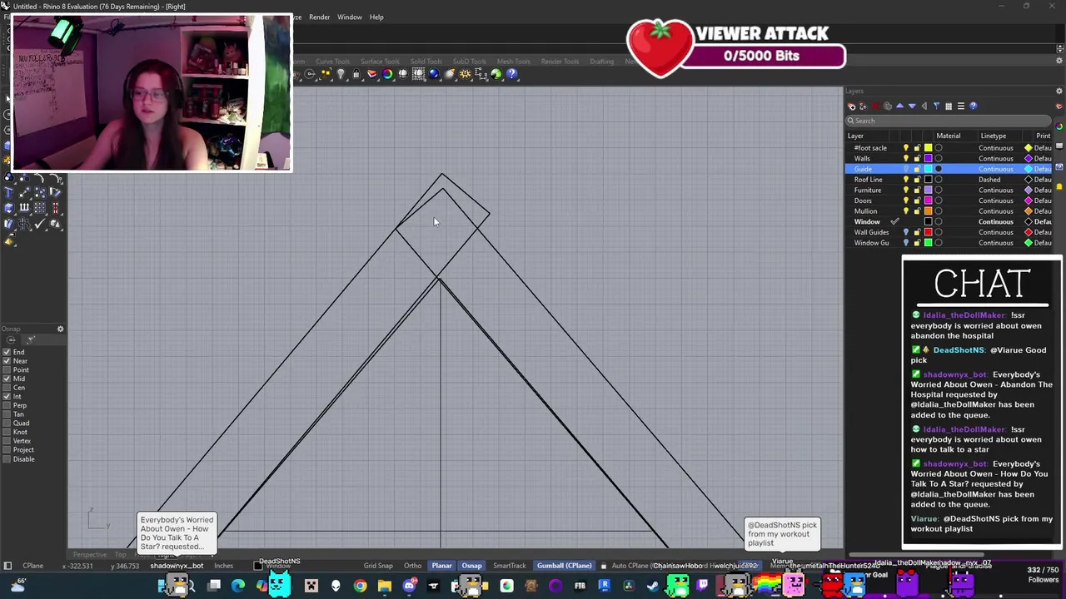
Task: Toggle Osnap button in status bar
Action: (x=471, y=566)
